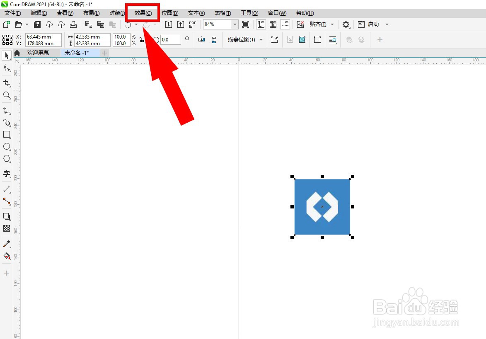Click the Copy icon in the toolbar
The width and height of the screenshot is (486, 339).
[101, 24]
